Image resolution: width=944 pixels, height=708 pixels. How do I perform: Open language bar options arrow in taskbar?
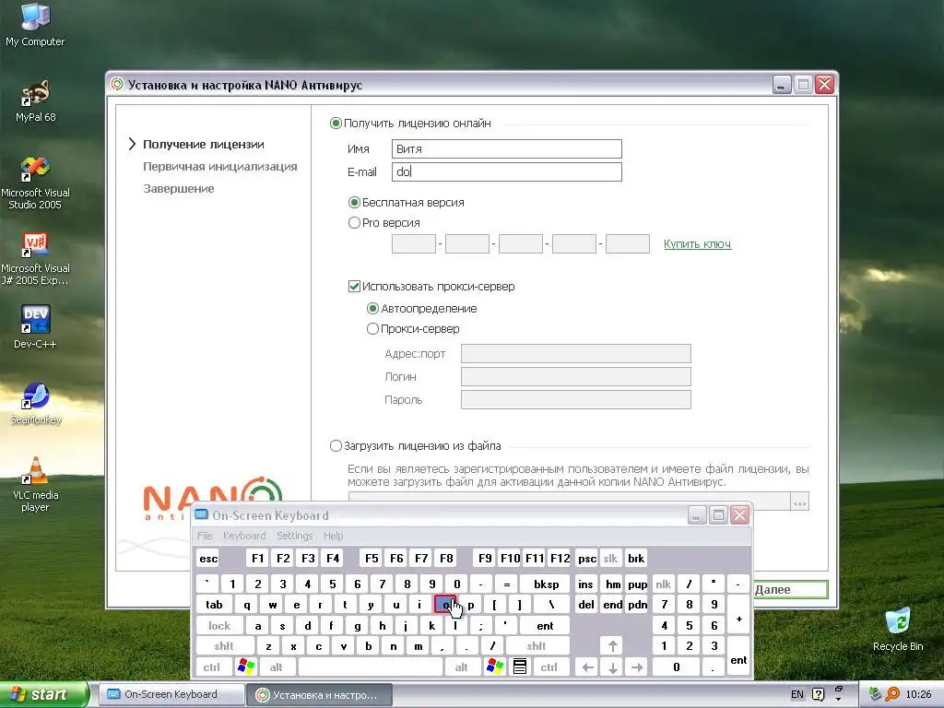tap(839, 699)
